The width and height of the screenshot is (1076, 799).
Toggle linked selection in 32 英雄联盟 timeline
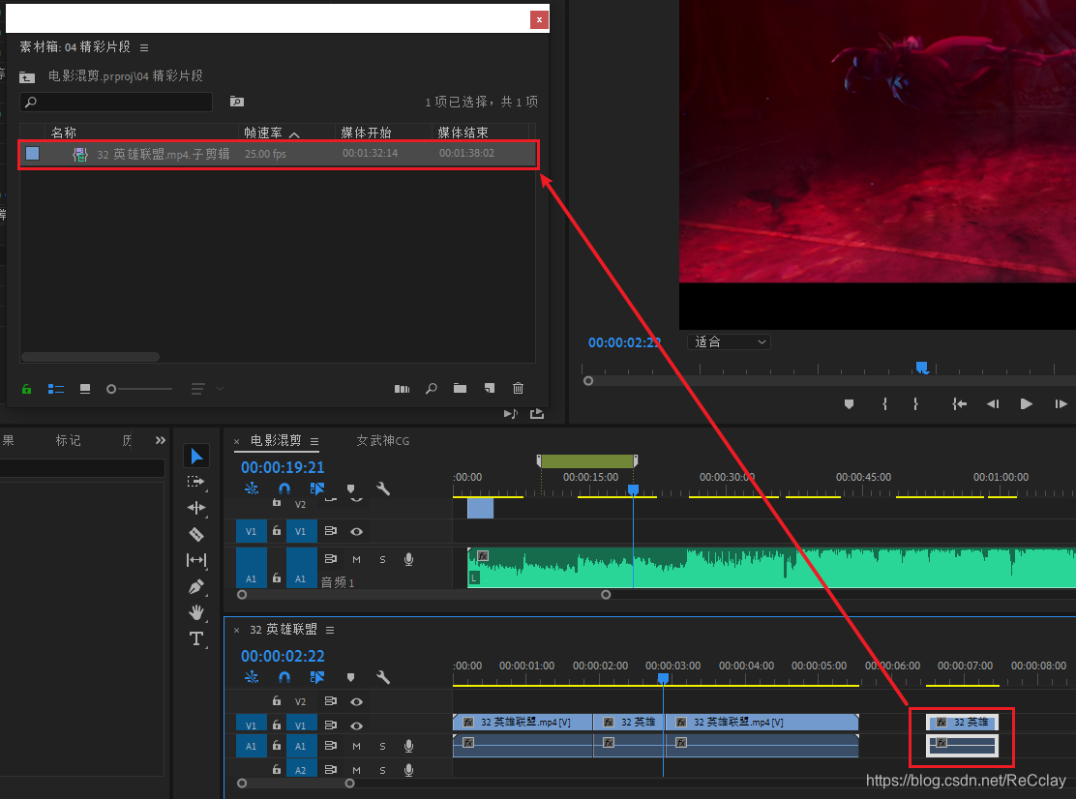point(317,677)
